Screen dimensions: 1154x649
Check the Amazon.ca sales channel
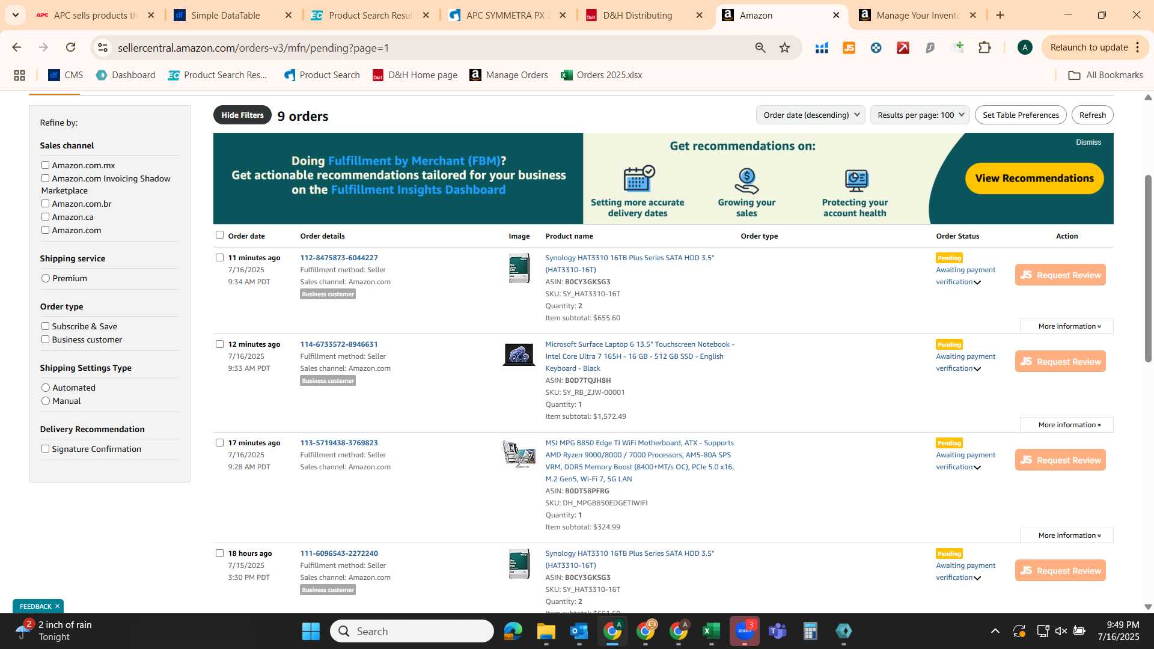[45, 217]
